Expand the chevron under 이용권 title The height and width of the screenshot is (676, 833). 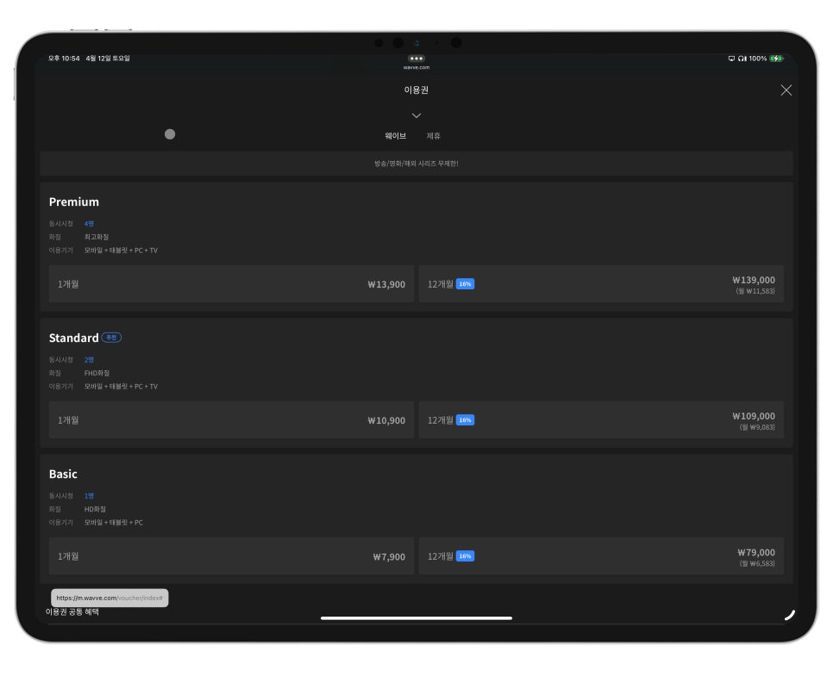[416, 115]
